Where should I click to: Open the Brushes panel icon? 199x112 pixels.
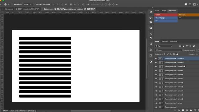point(151,18)
